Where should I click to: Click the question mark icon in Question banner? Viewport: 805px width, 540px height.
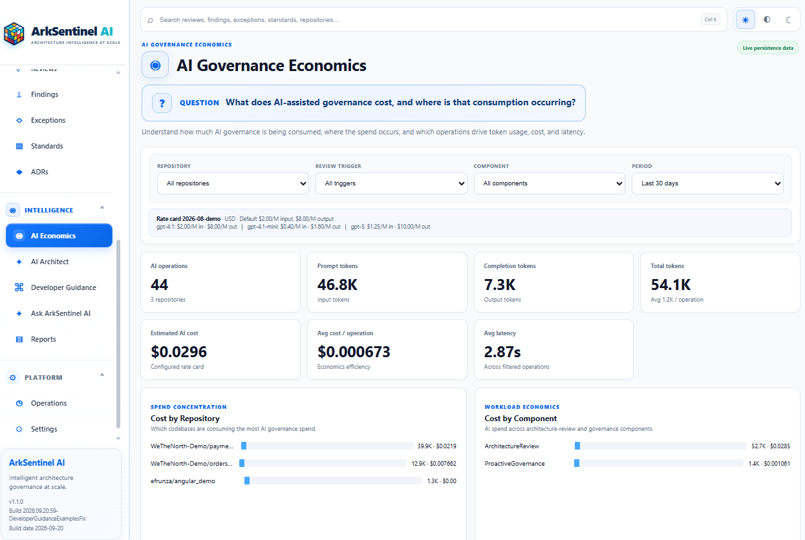[x=162, y=103]
